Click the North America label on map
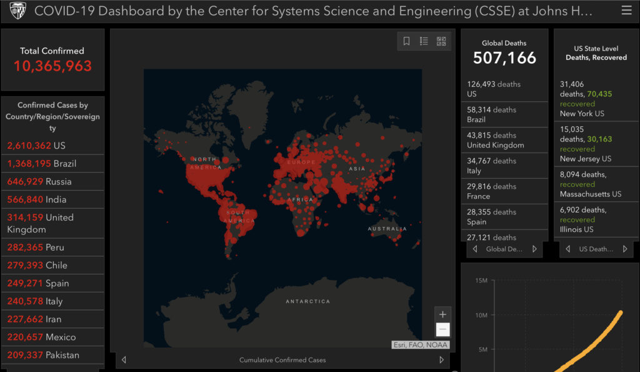The height and width of the screenshot is (372, 640). click(206, 163)
